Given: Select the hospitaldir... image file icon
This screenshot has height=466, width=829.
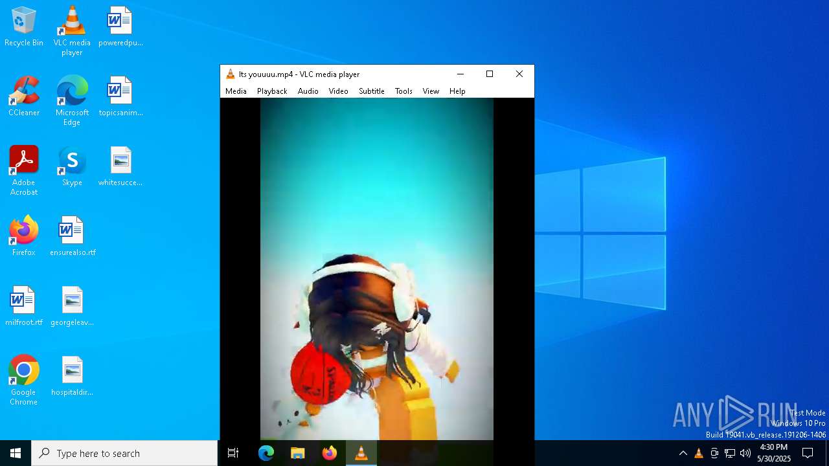Looking at the screenshot, I should 72,377.
